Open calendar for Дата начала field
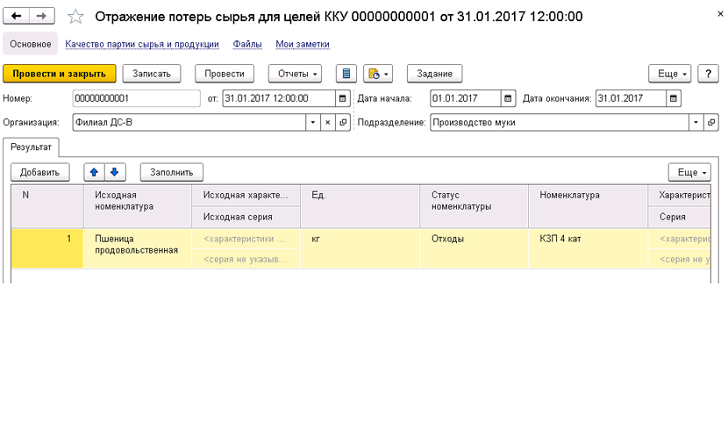Screen dimensions: 728x437 (x=508, y=98)
